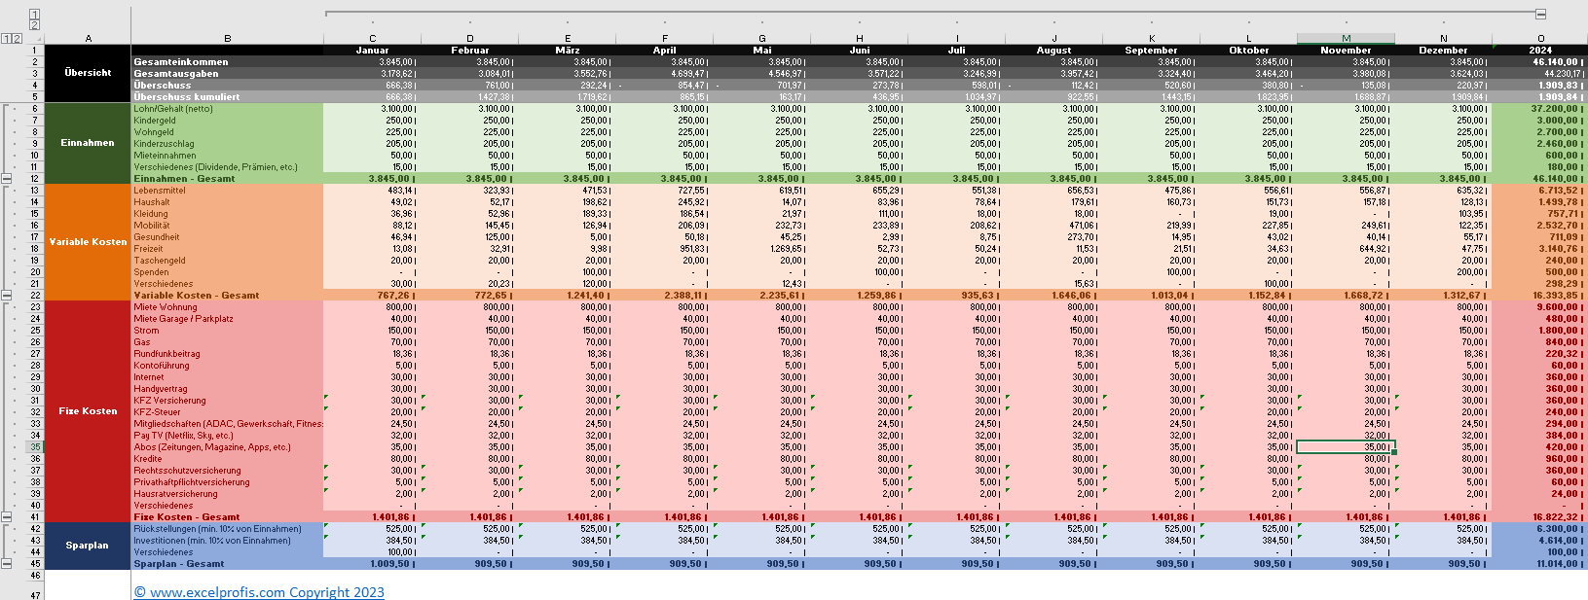Select row 12 header

(35, 179)
